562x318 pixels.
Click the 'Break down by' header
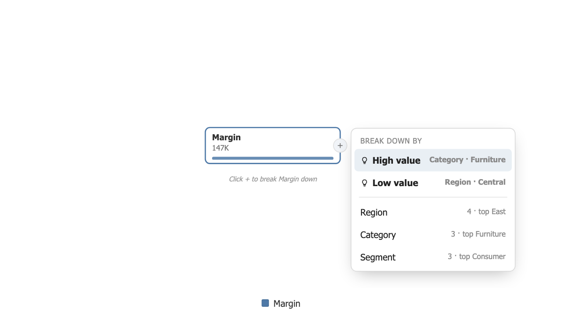391,141
